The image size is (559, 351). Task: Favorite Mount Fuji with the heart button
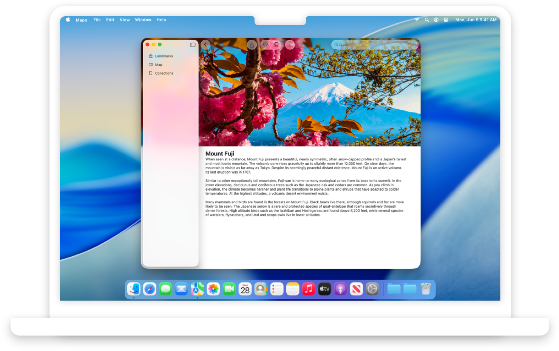tap(266, 45)
